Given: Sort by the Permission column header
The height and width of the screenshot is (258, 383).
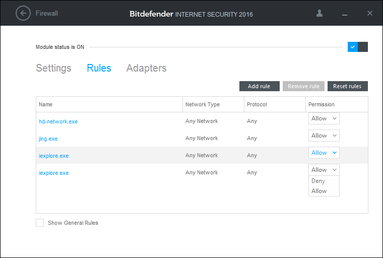Looking at the screenshot, I should (x=337, y=104).
